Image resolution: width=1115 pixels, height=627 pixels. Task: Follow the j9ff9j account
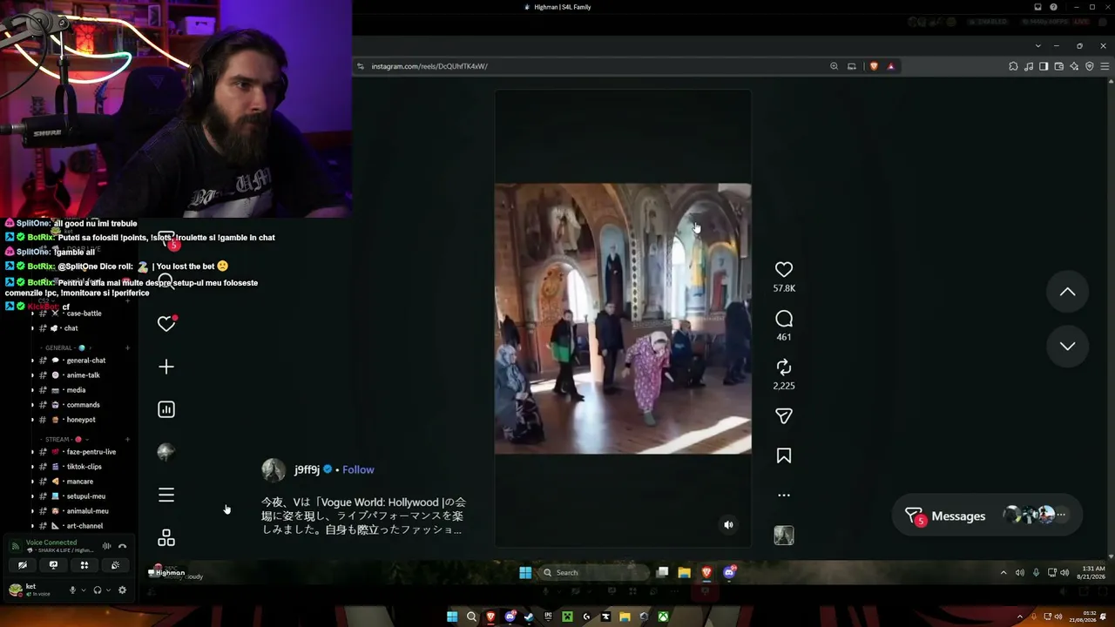point(358,469)
